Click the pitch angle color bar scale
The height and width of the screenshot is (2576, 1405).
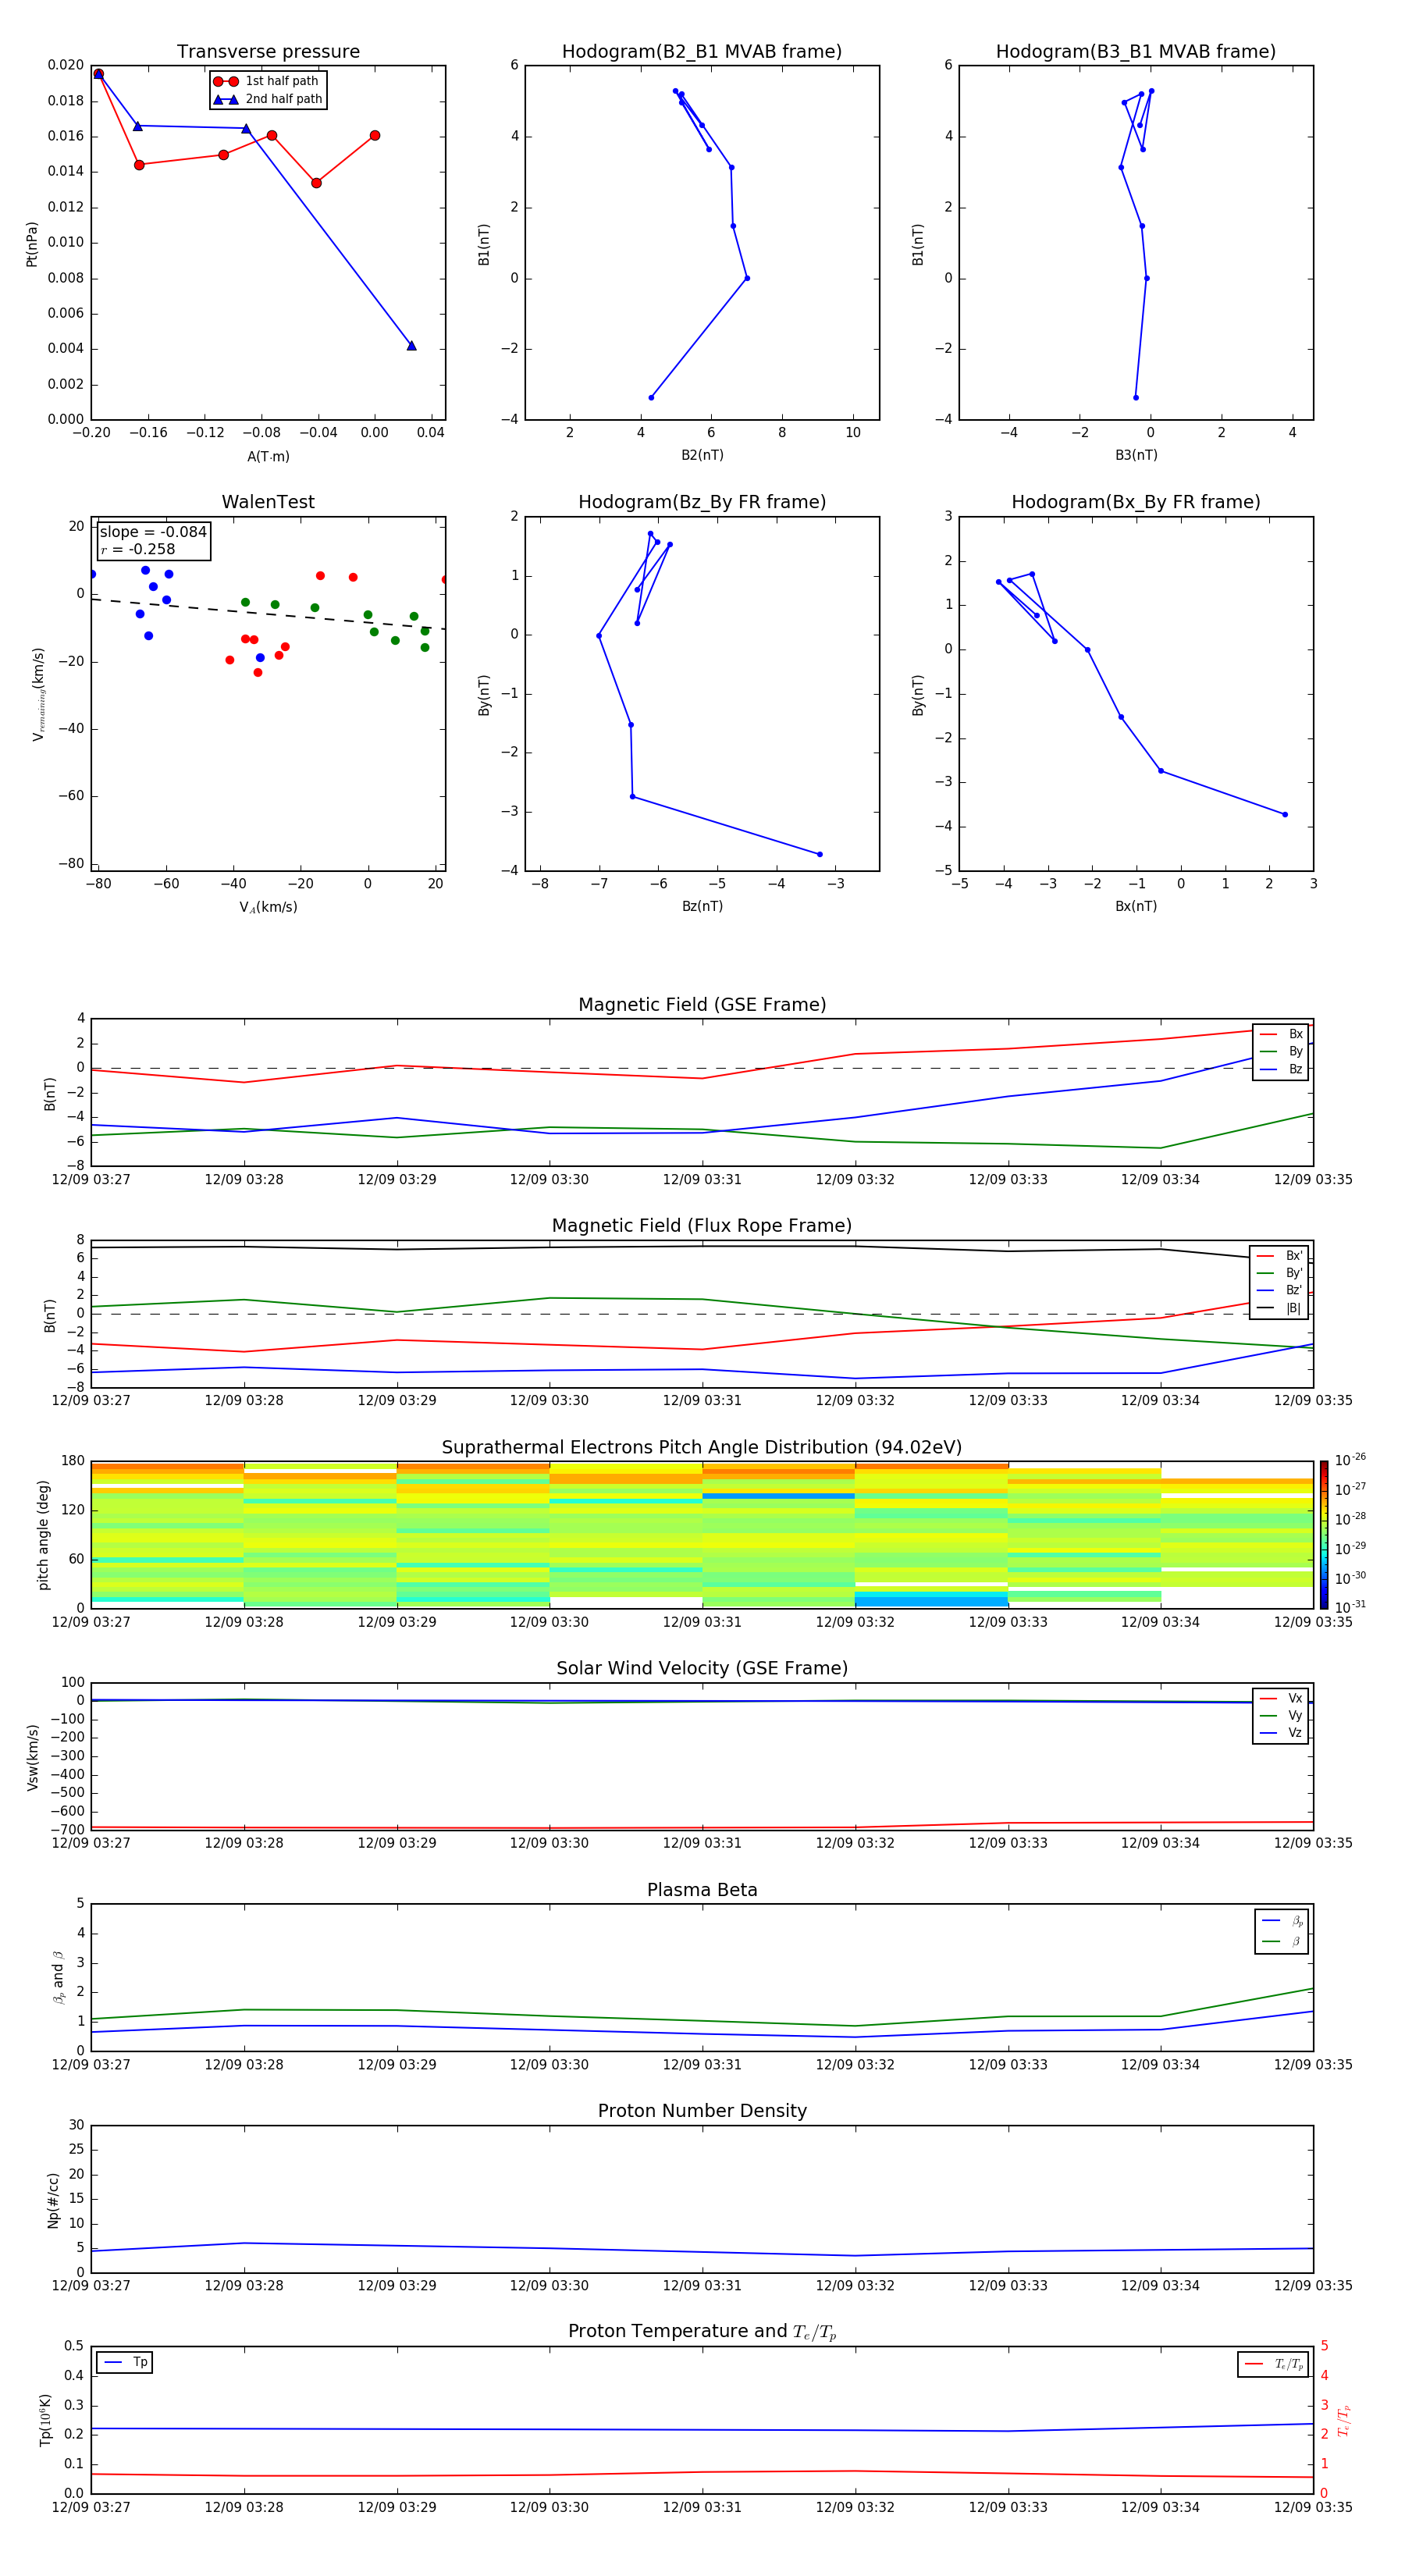[1324, 1534]
